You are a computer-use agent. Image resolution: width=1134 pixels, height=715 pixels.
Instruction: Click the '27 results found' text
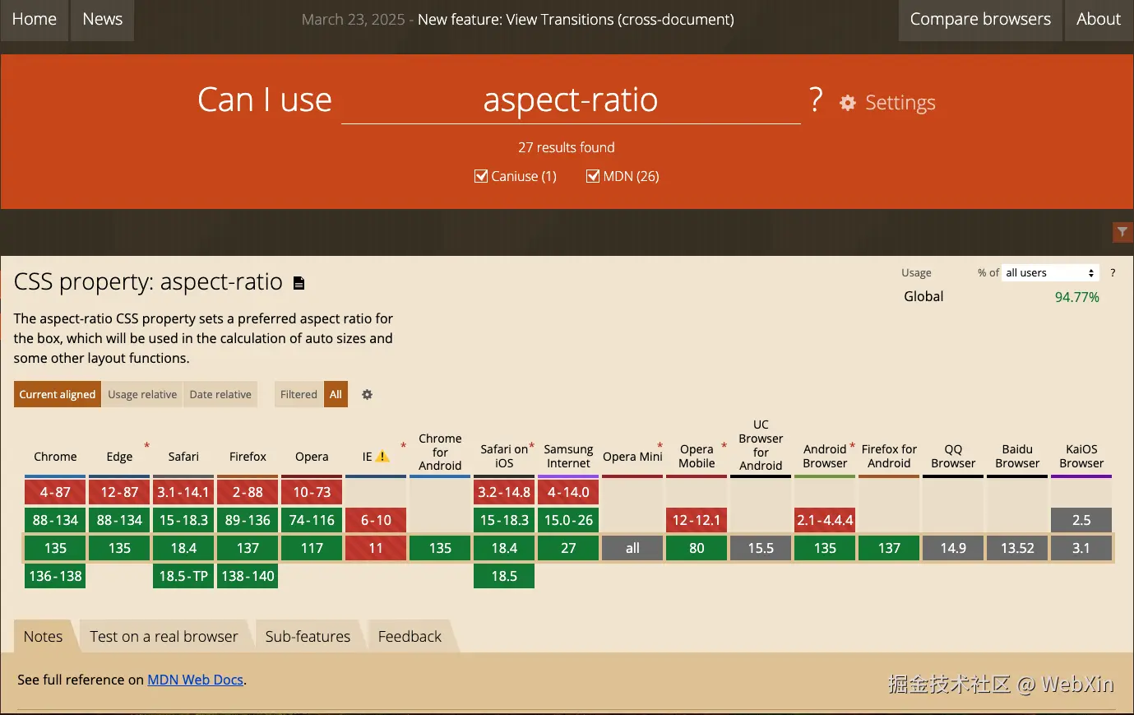point(567,147)
